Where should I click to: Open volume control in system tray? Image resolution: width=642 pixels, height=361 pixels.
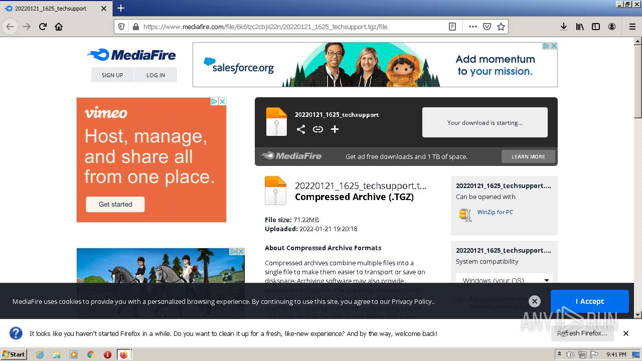pyautogui.click(x=570, y=354)
